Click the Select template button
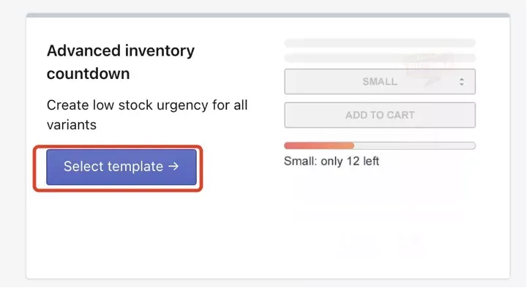Image resolution: width=527 pixels, height=288 pixels. [x=122, y=167]
